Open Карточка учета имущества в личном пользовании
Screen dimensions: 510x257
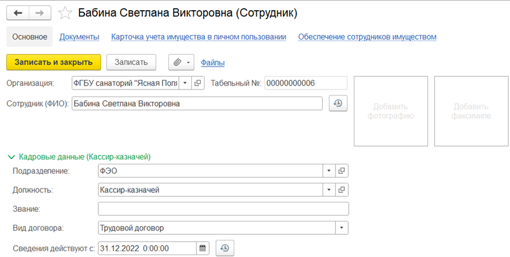pos(199,37)
